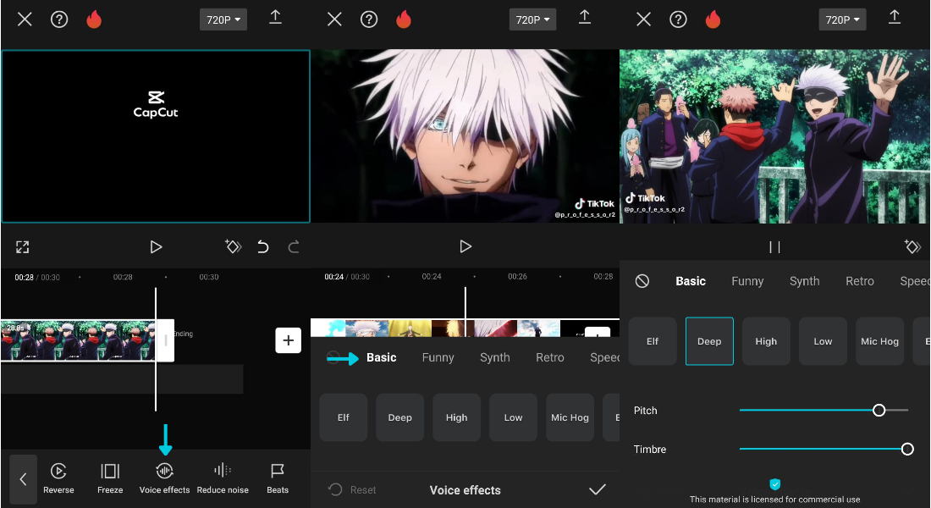Undo the last edit
The width and height of the screenshot is (931, 508).
click(263, 246)
